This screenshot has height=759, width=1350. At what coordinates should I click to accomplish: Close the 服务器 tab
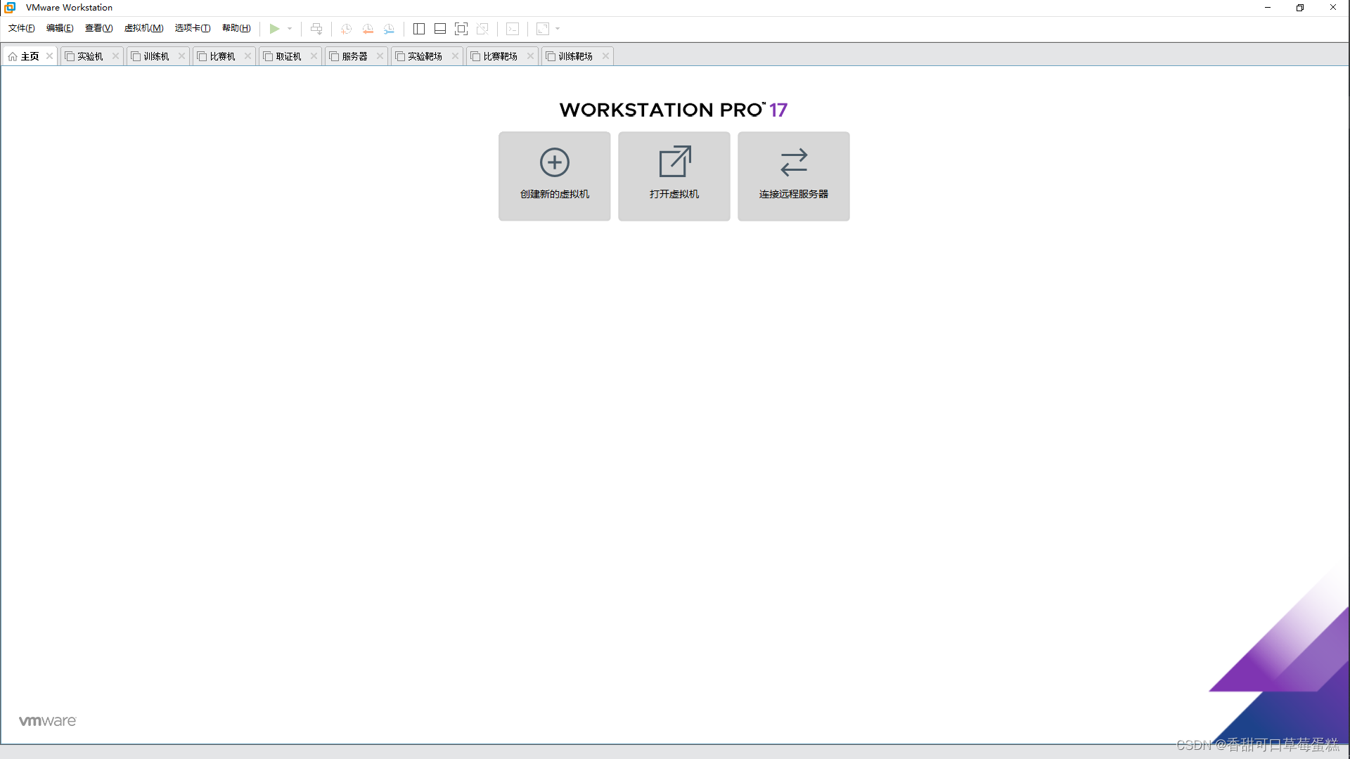click(x=380, y=56)
